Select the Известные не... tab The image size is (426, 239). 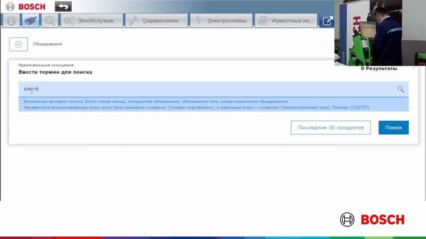[286, 21]
